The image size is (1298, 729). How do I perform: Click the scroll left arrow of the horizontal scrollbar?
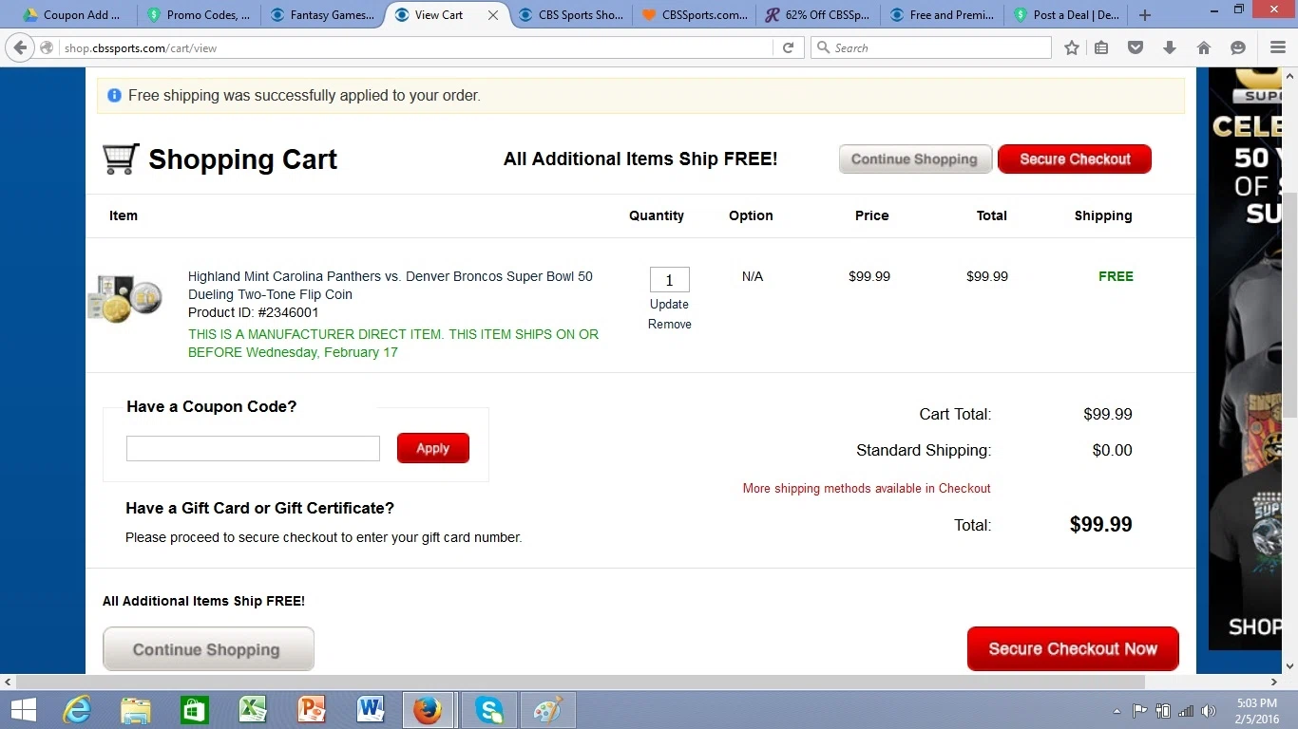point(8,682)
